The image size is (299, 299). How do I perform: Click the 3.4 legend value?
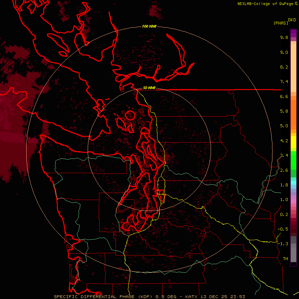(284, 155)
